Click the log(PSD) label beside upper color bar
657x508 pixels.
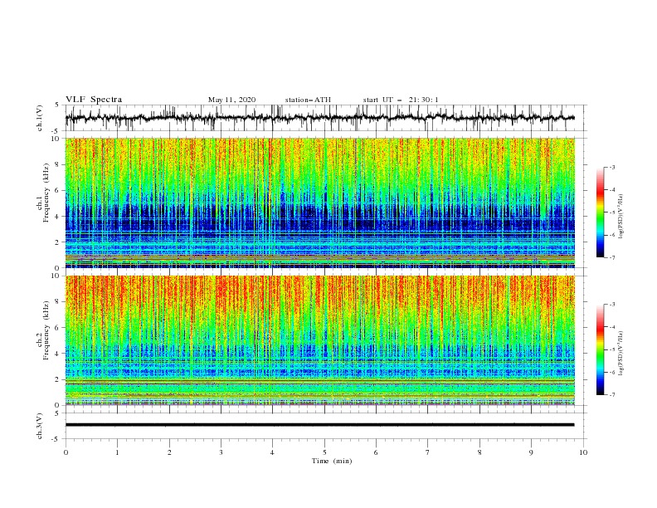[x=621, y=217]
